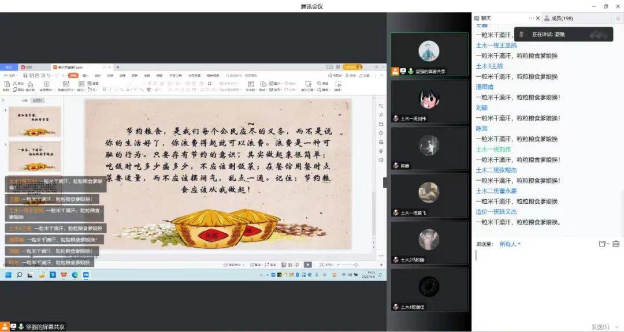Click the red packet icon above chat input
This screenshot has width=624, height=332.
click(616, 244)
